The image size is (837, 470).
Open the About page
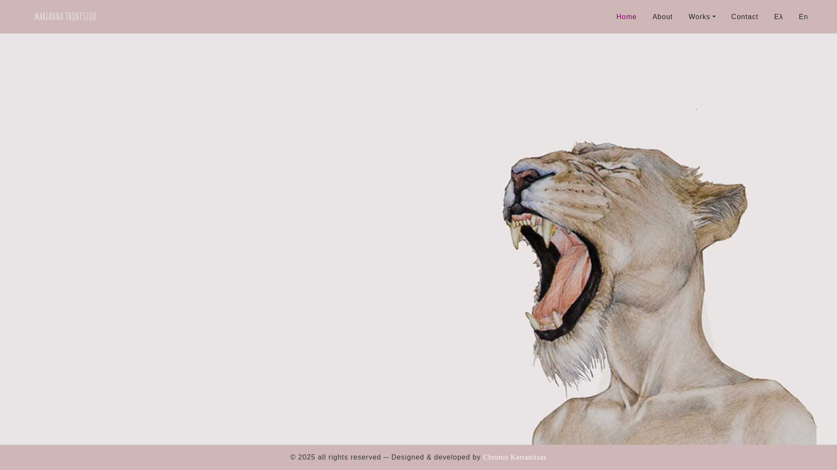click(x=662, y=17)
